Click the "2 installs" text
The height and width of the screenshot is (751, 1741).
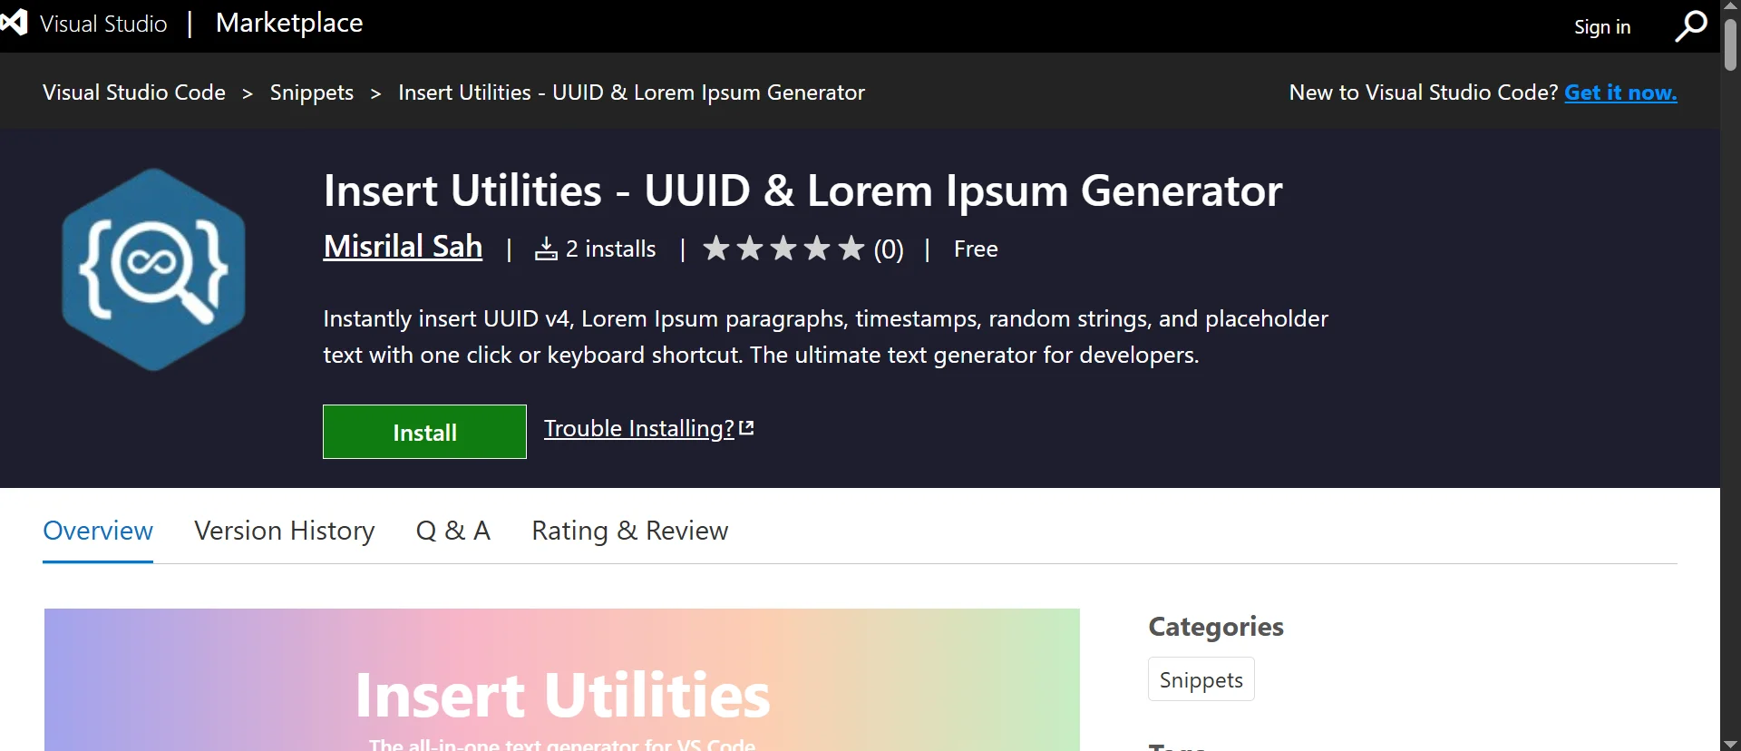(611, 249)
